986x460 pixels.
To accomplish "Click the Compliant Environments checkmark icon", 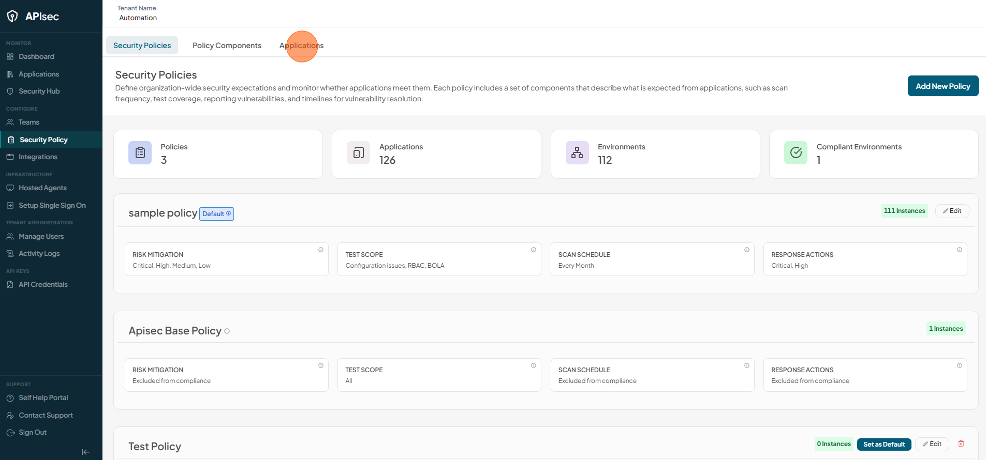I will pyautogui.click(x=796, y=152).
